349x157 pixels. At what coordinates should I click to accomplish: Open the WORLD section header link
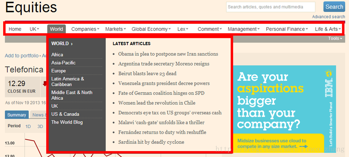pos(62,44)
